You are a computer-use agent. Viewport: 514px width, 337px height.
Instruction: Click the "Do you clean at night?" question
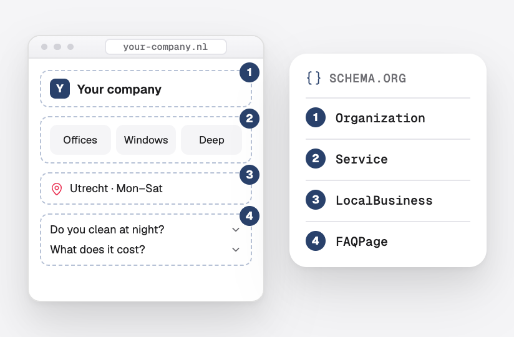pos(107,230)
